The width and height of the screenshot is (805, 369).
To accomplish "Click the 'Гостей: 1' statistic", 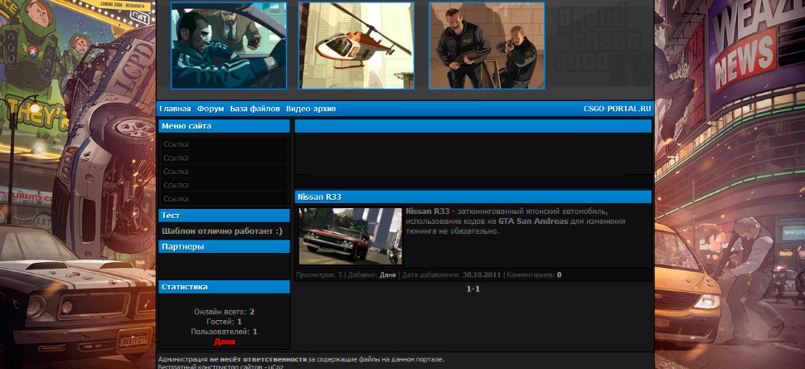I will click(225, 322).
